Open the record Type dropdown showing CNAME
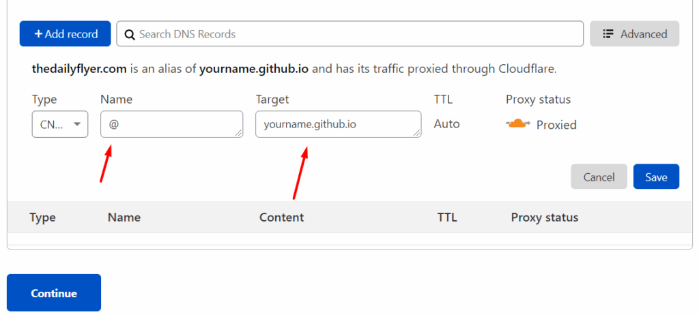699x315 pixels. (x=60, y=124)
